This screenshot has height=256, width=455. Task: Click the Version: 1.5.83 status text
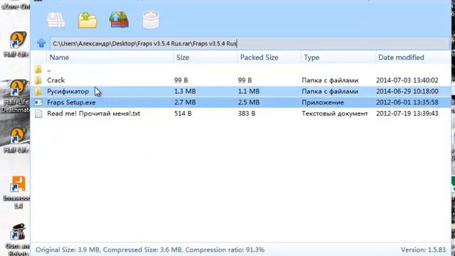coord(423,250)
